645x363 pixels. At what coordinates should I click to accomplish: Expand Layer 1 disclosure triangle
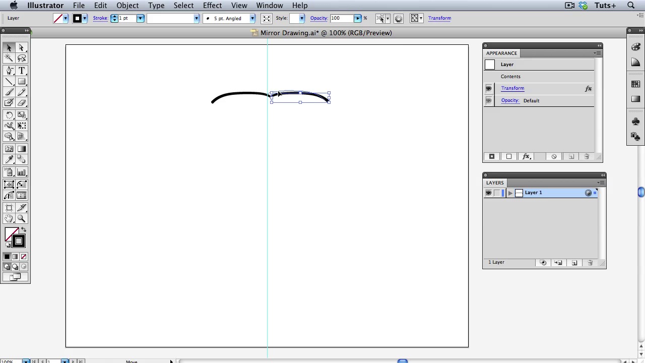[x=510, y=193]
